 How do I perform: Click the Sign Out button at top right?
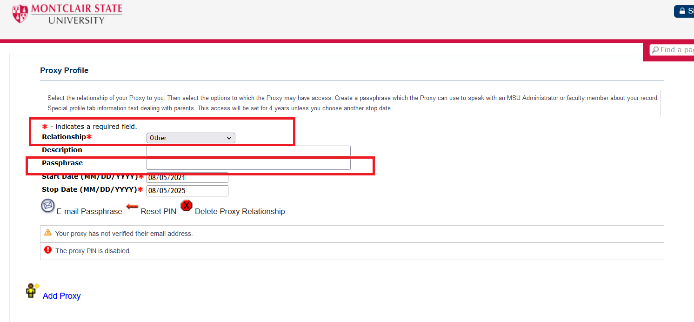[x=686, y=11]
